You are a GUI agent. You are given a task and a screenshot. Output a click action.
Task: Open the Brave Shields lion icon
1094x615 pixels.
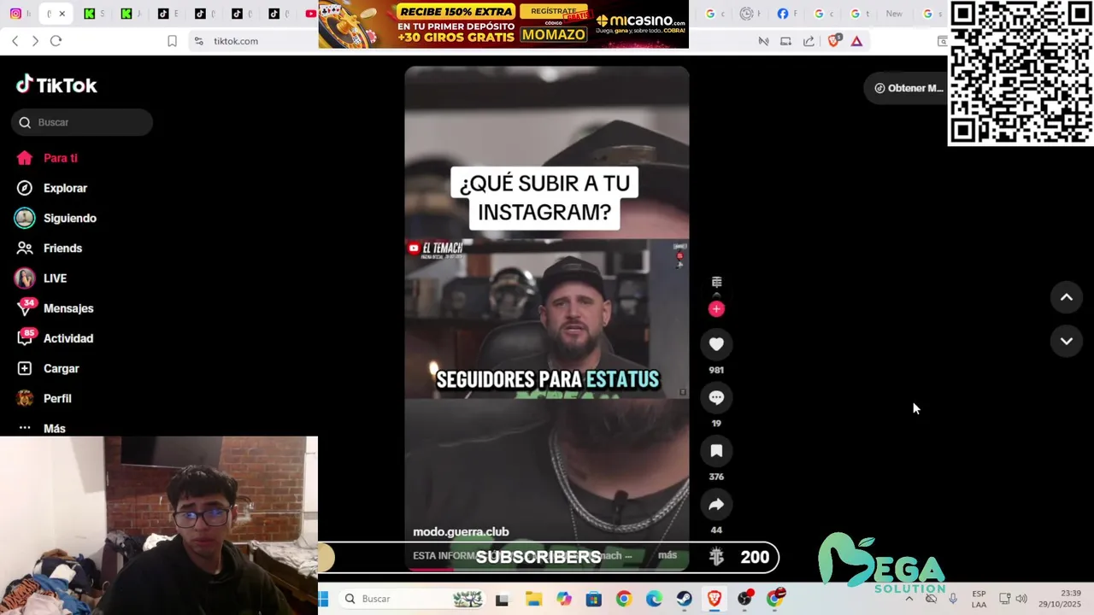click(834, 41)
